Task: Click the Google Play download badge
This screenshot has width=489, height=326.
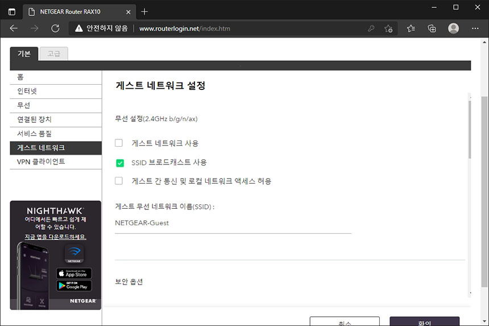Action: pos(74,286)
